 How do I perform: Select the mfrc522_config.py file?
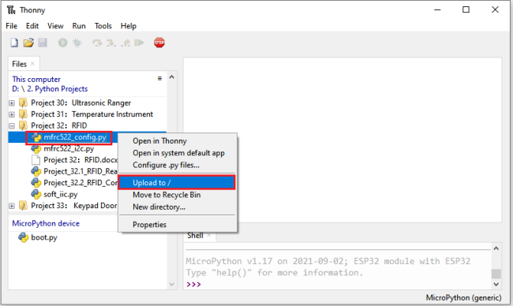point(75,137)
